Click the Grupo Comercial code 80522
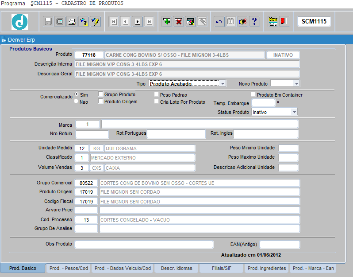 pyautogui.click(x=86, y=183)
